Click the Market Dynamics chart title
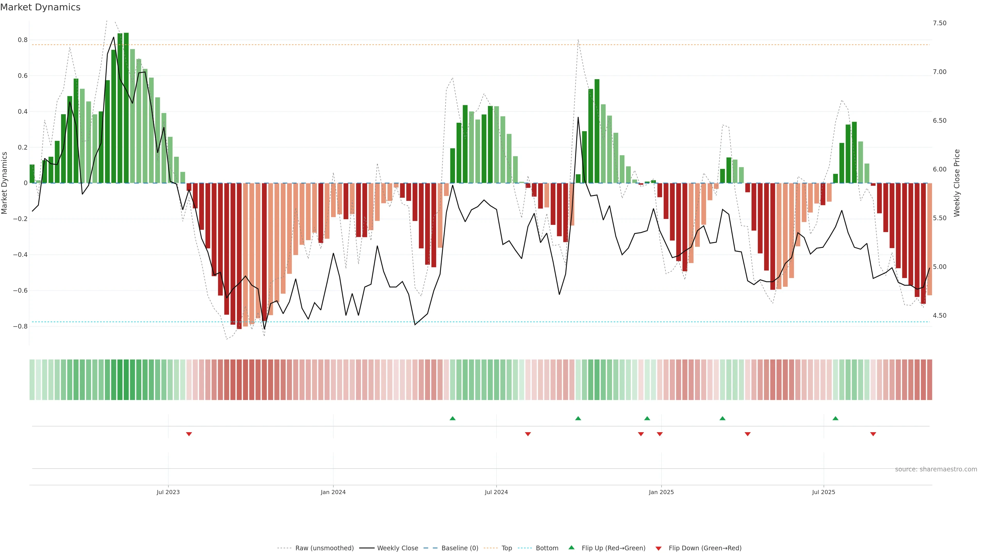990x557 pixels. tap(40, 7)
